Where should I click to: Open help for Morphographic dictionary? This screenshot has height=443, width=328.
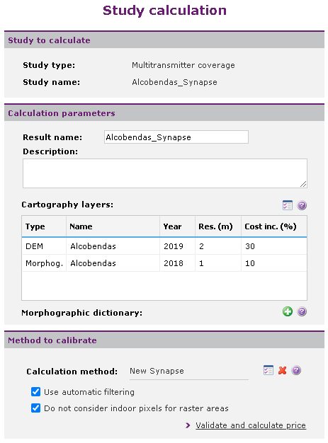click(302, 311)
